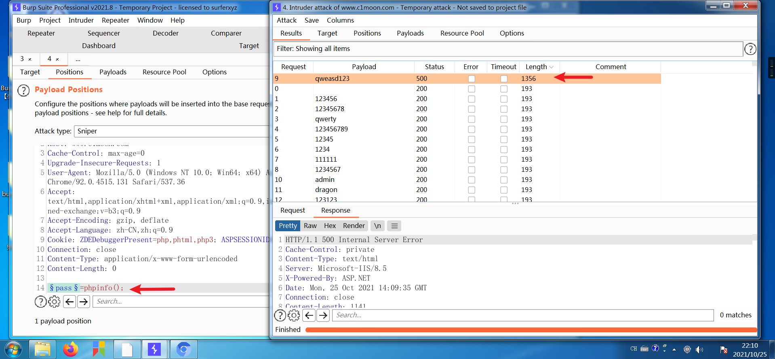
Task: Tick Error checkbox for qweasd123 row
Action: tap(471, 79)
